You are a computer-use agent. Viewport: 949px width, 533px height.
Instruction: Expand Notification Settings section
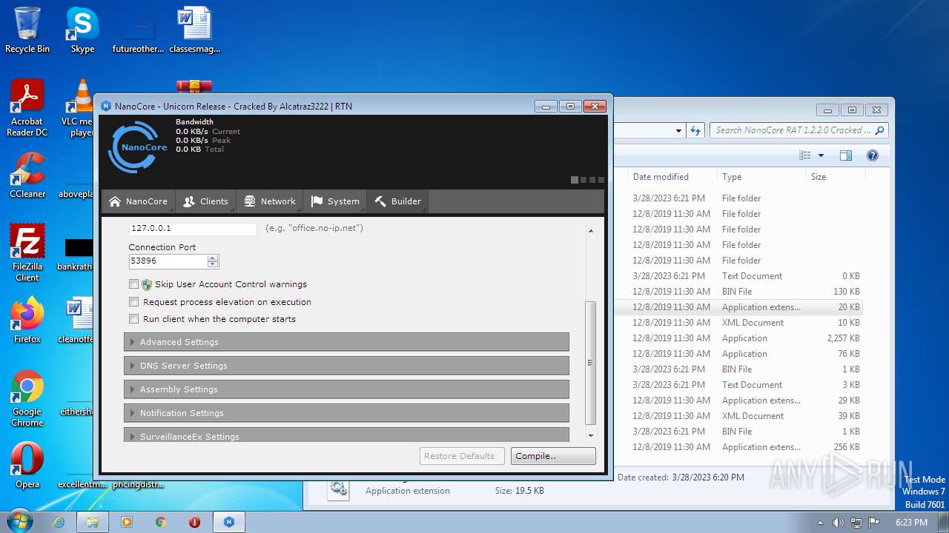click(x=346, y=413)
